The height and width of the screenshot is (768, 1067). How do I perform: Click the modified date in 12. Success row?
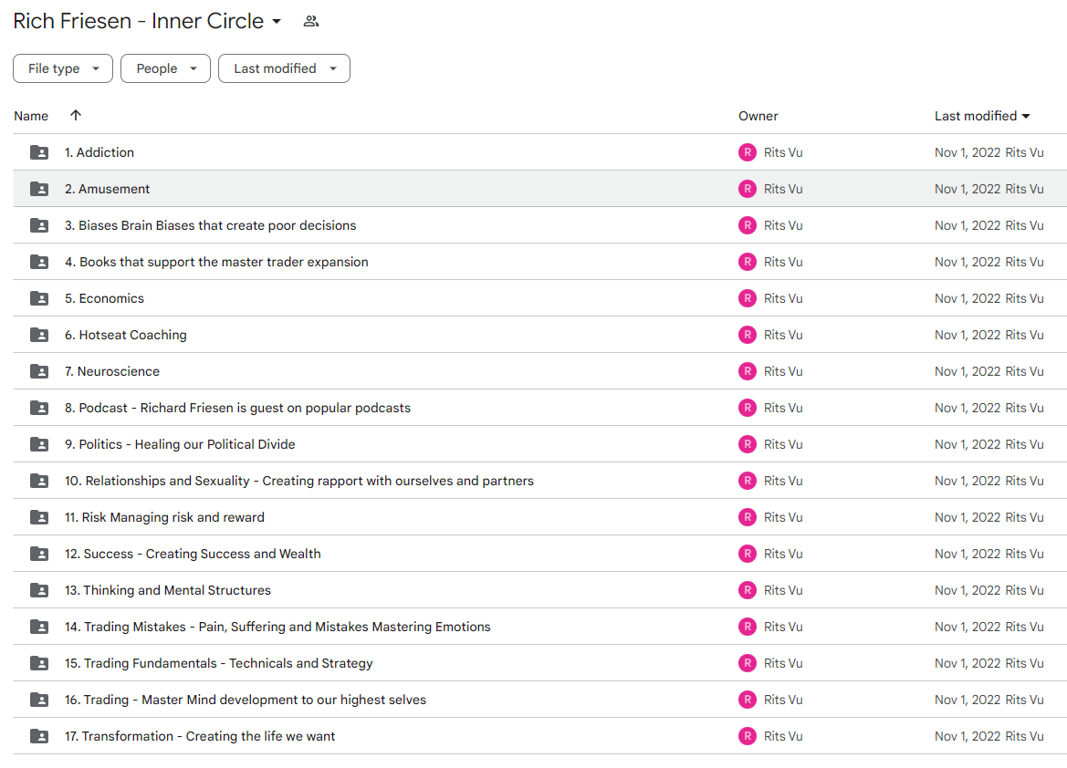coord(968,554)
